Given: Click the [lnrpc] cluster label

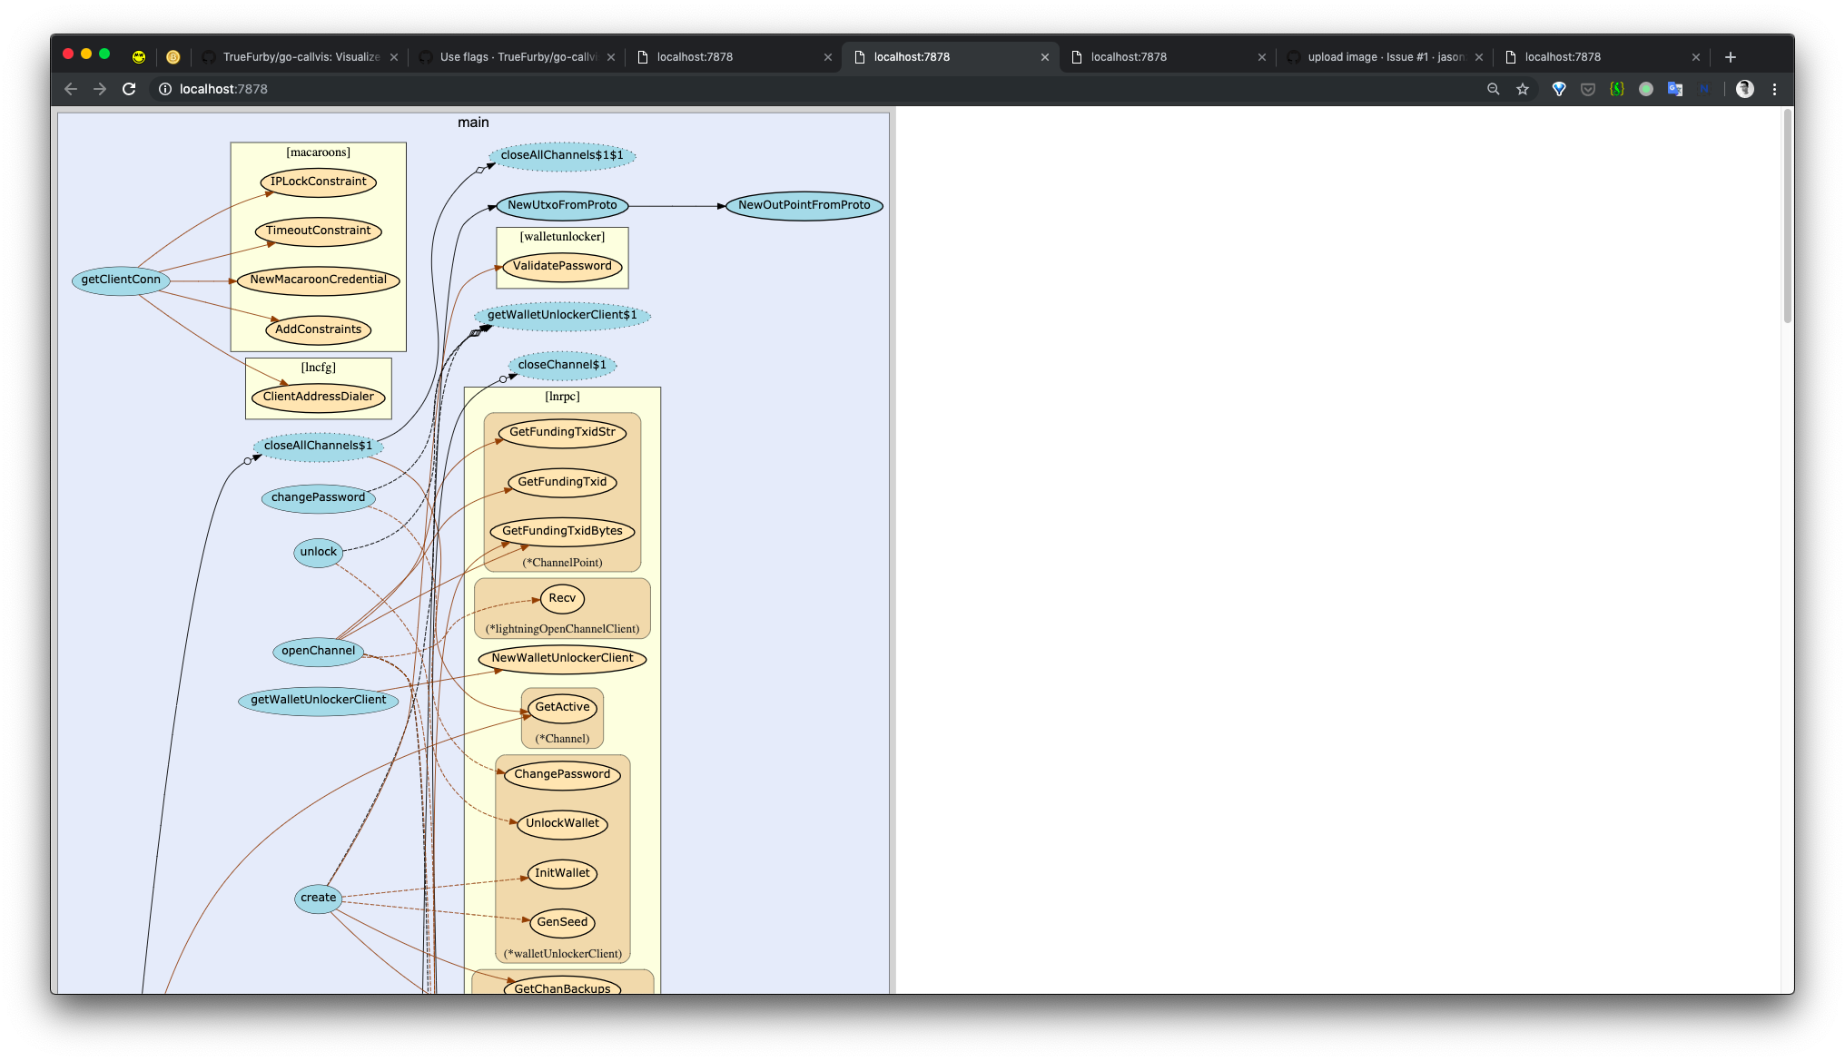Looking at the screenshot, I should (562, 397).
